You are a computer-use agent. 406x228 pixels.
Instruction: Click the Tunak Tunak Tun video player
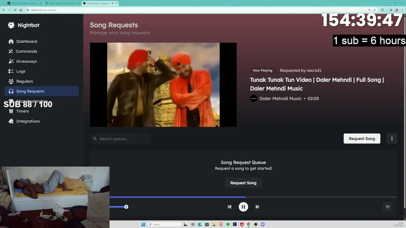coord(163,85)
